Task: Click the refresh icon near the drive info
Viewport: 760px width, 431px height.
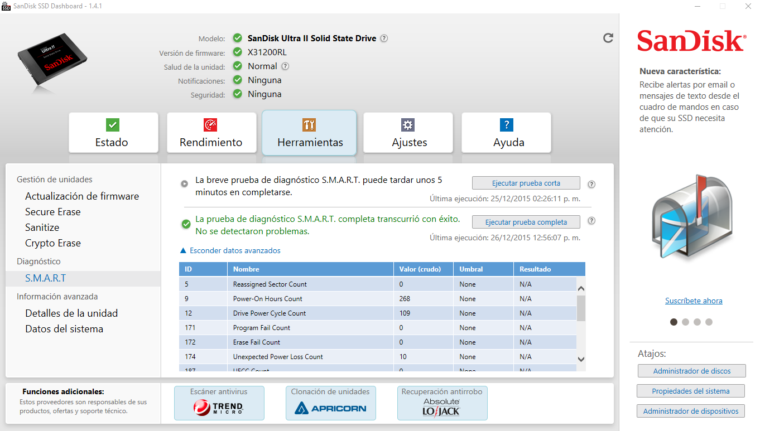Action: [x=608, y=38]
